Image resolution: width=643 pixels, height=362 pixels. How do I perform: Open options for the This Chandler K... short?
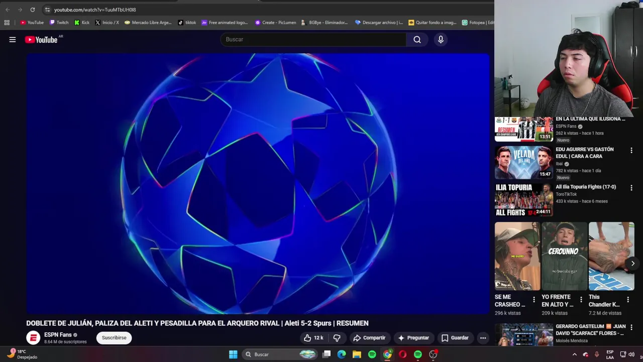pos(628,300)
